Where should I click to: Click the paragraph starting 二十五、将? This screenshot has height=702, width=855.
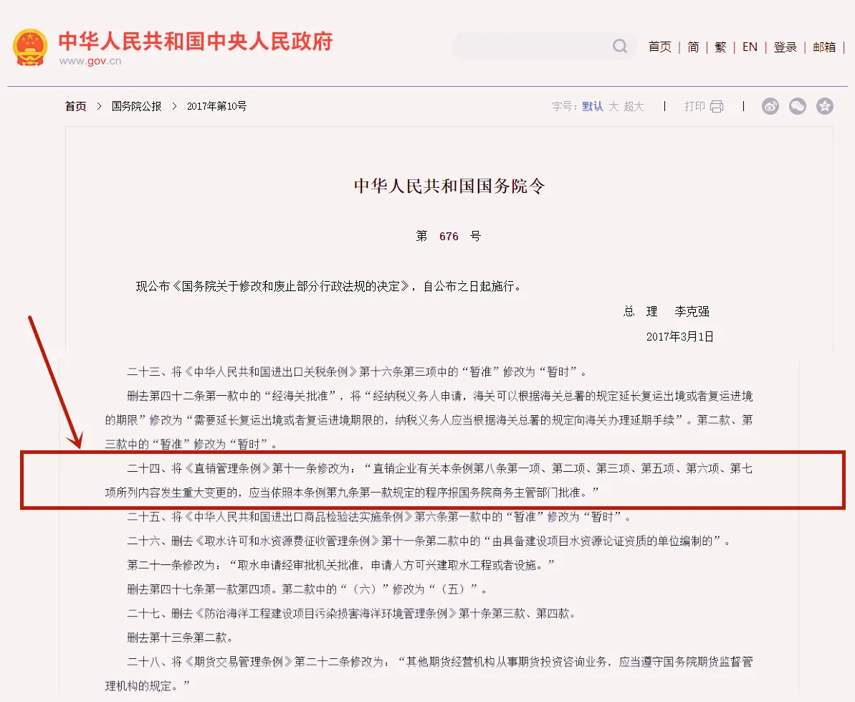coord(379,516)
